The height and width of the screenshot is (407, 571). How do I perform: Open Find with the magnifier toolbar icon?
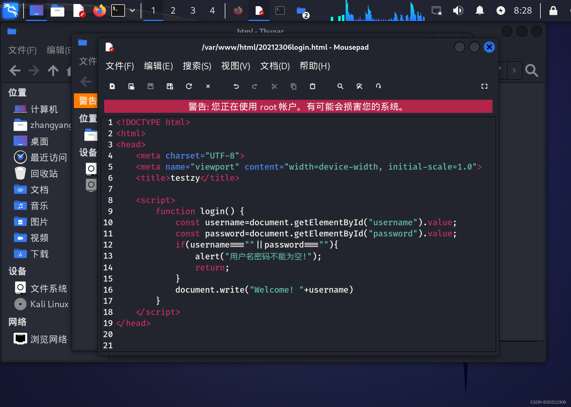tap(340, 86)
